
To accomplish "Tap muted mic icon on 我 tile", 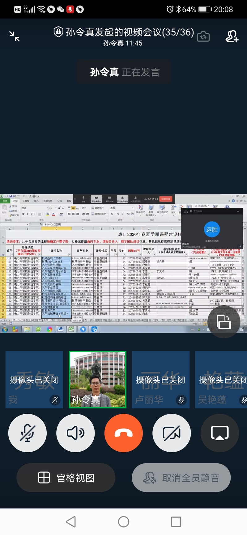I will pos(55,400).
